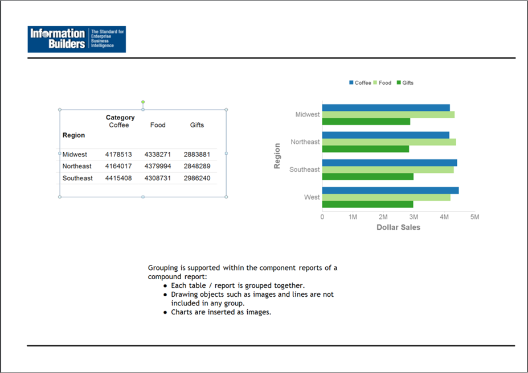
Task: Select the Information Builders logo image
Action: (x=76, y=39)
